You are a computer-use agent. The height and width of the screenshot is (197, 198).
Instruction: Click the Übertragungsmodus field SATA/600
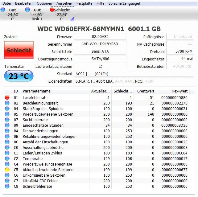[x=100, y=59]
